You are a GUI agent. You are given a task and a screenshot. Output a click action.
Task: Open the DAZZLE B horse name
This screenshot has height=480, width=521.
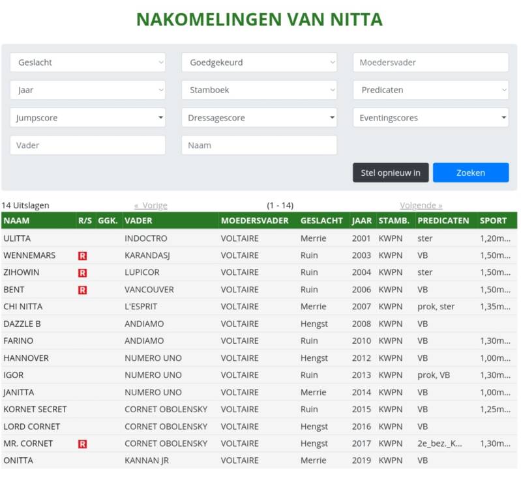22,324
